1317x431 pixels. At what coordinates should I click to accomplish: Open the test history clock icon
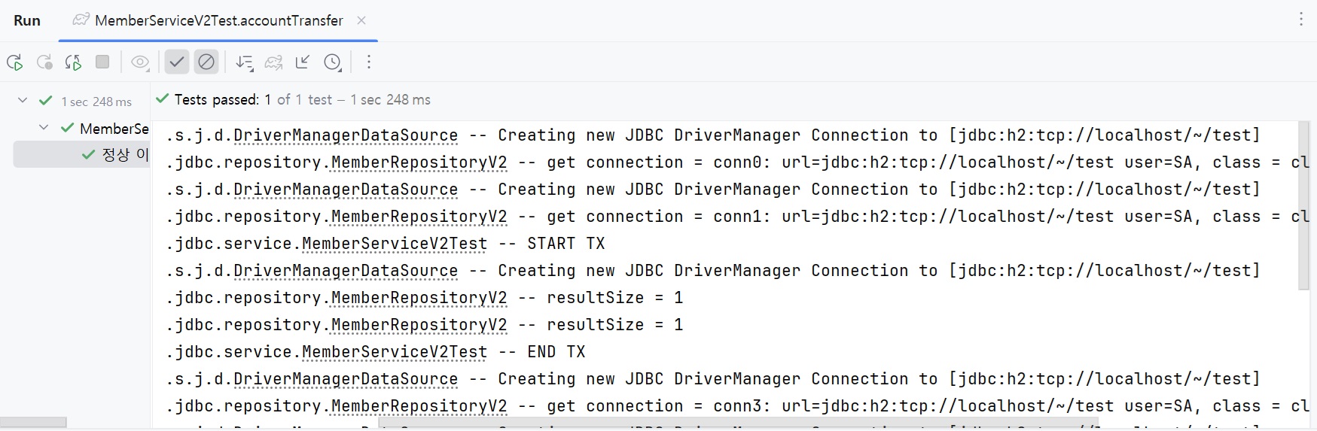pyautogui.click(x=333, y=62)
